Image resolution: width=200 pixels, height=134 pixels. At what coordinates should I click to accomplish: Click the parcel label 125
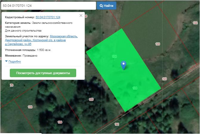tap(91, 99)
